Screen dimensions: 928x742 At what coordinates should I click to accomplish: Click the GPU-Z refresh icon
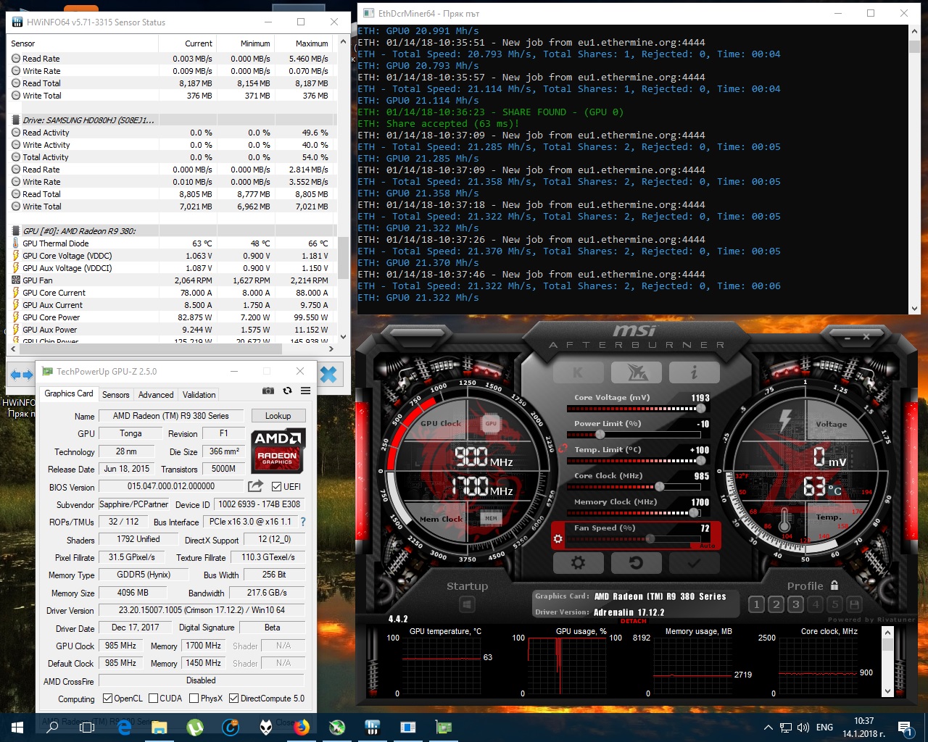(287, 391)
